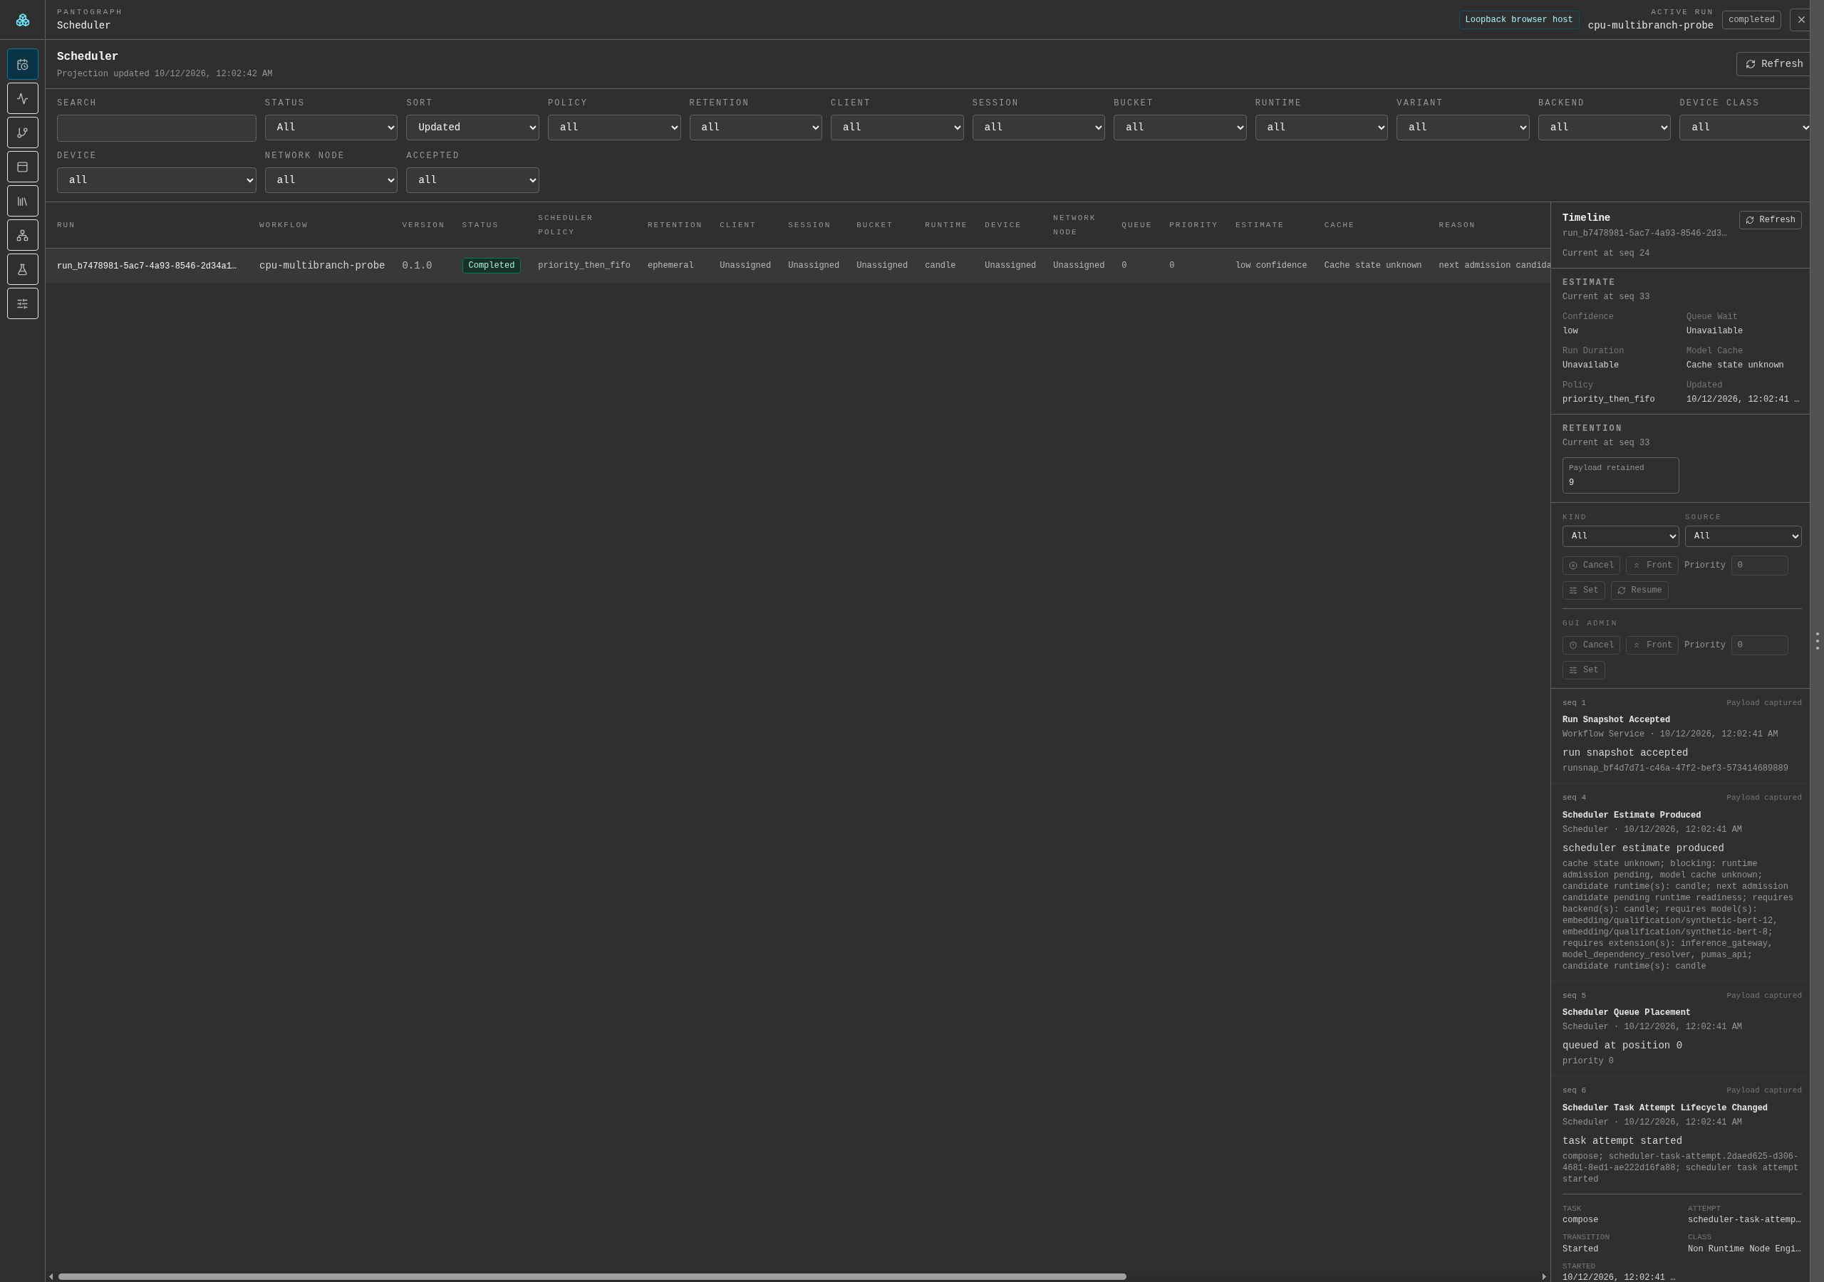The image size is (1824, 1282).
Task: Open the Scheduler calendar-clock sidebar icon
Action: pyautogui.click(x=22, y=64)
